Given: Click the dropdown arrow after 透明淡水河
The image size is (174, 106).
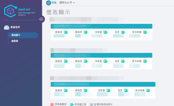Looking at the screenshot, I should (74, 3).
